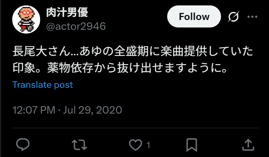
Task: Open the three-dot more options menu
Action: point(252,17)
